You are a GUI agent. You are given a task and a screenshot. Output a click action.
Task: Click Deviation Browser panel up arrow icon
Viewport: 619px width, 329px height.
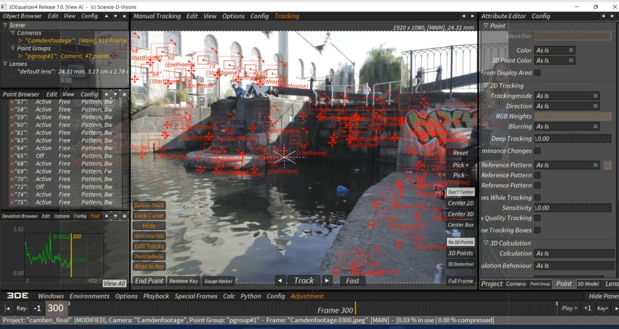(x=106, y=216)
